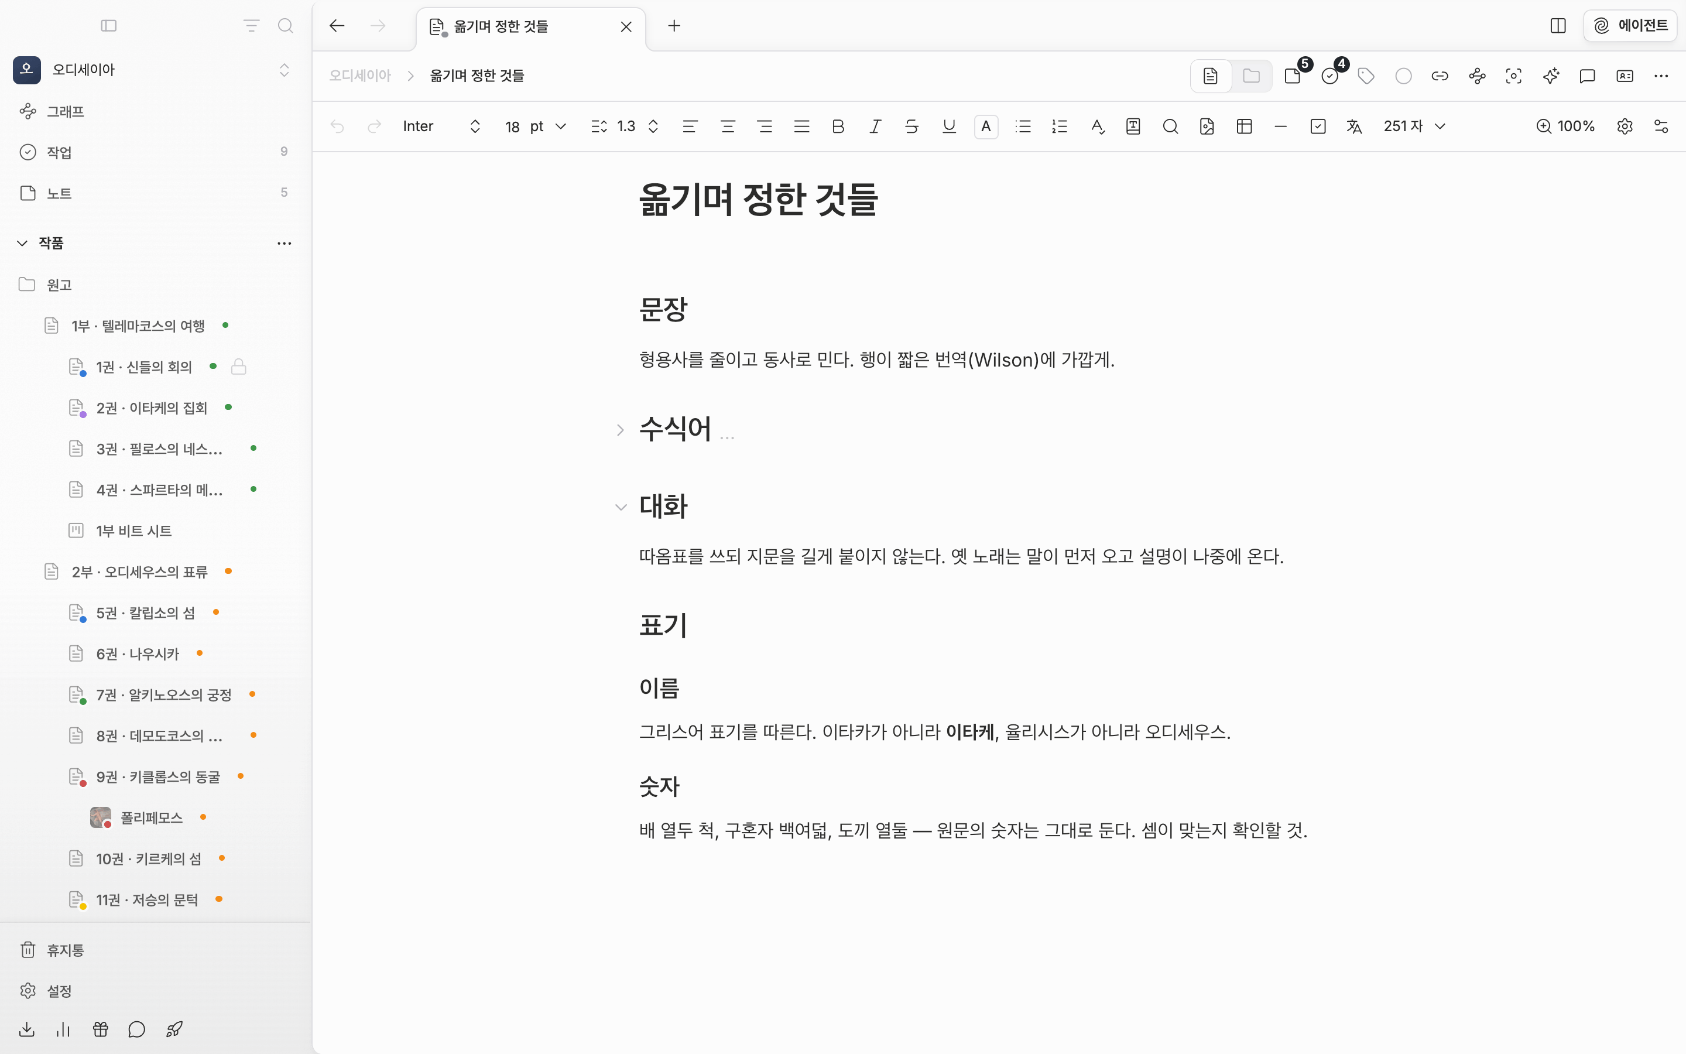The image size is (1686, 1054).
Task: Toggle strikethrough formatting
Action: (x=912, y=126)
